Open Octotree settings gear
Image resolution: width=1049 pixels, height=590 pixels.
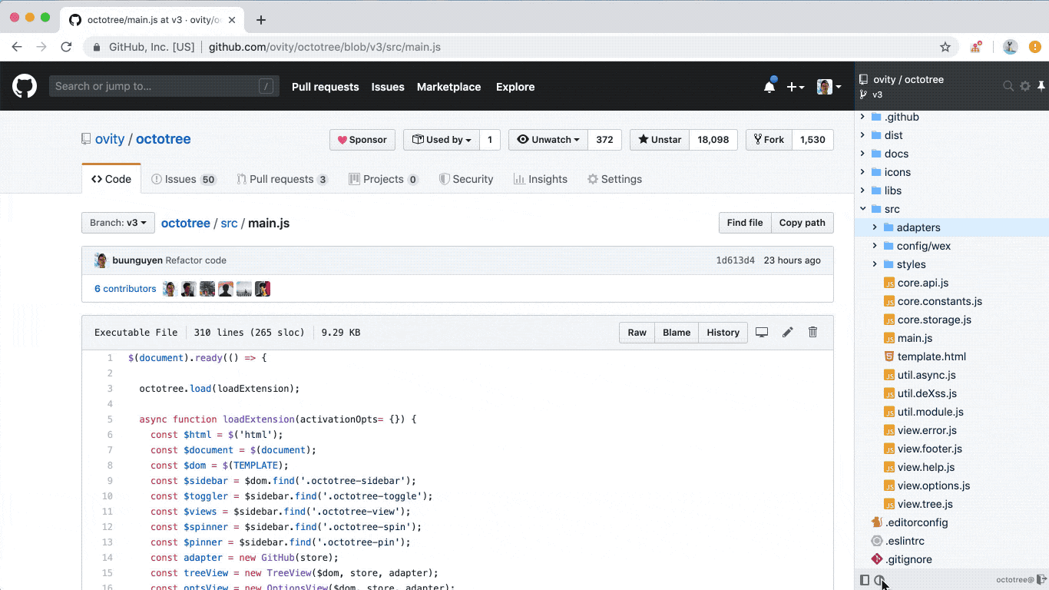(x=1025, y=86)
